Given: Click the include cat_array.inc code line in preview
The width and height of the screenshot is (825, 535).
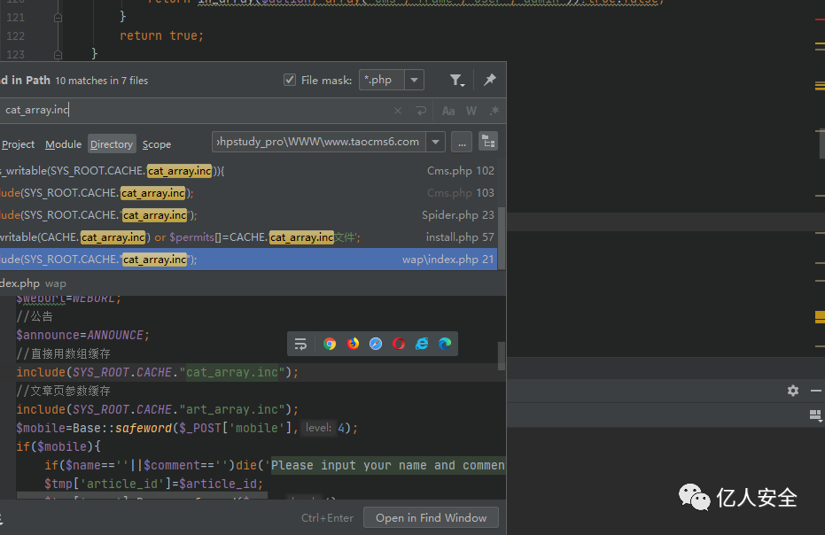Looking at the screenshot, I should click(158, 372).
